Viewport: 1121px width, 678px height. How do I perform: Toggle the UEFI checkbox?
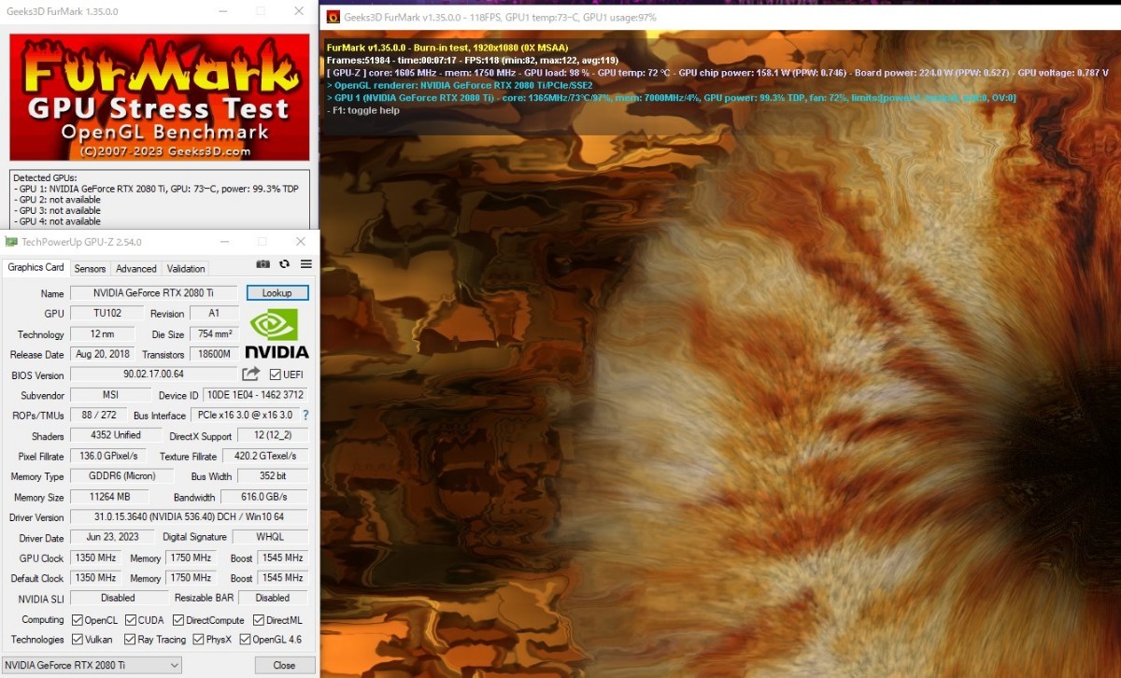pyautogui.click(x=275, y=374)
